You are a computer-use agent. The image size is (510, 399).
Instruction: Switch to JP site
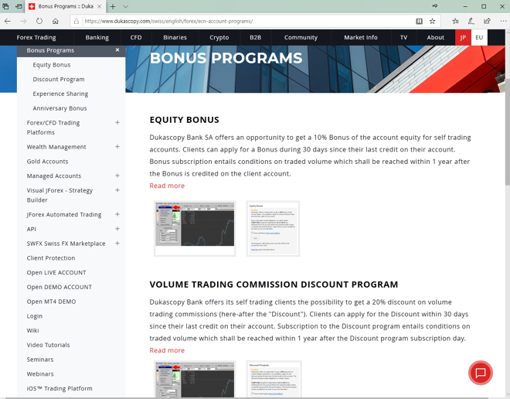[x=463, y=37]
